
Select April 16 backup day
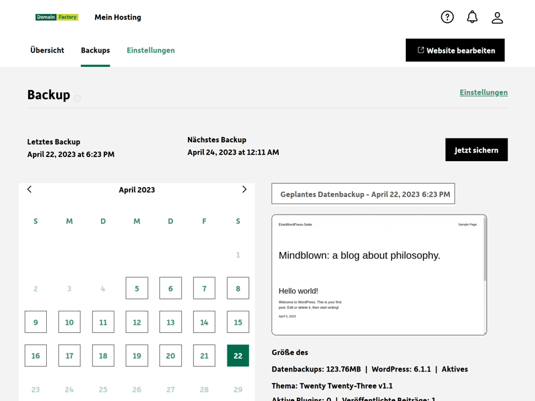tap(35, 356)
